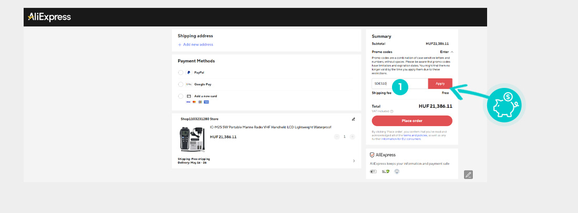The image size is (578, 213).
Task: Click Add new address link
Action: click(x=195, y=44)
